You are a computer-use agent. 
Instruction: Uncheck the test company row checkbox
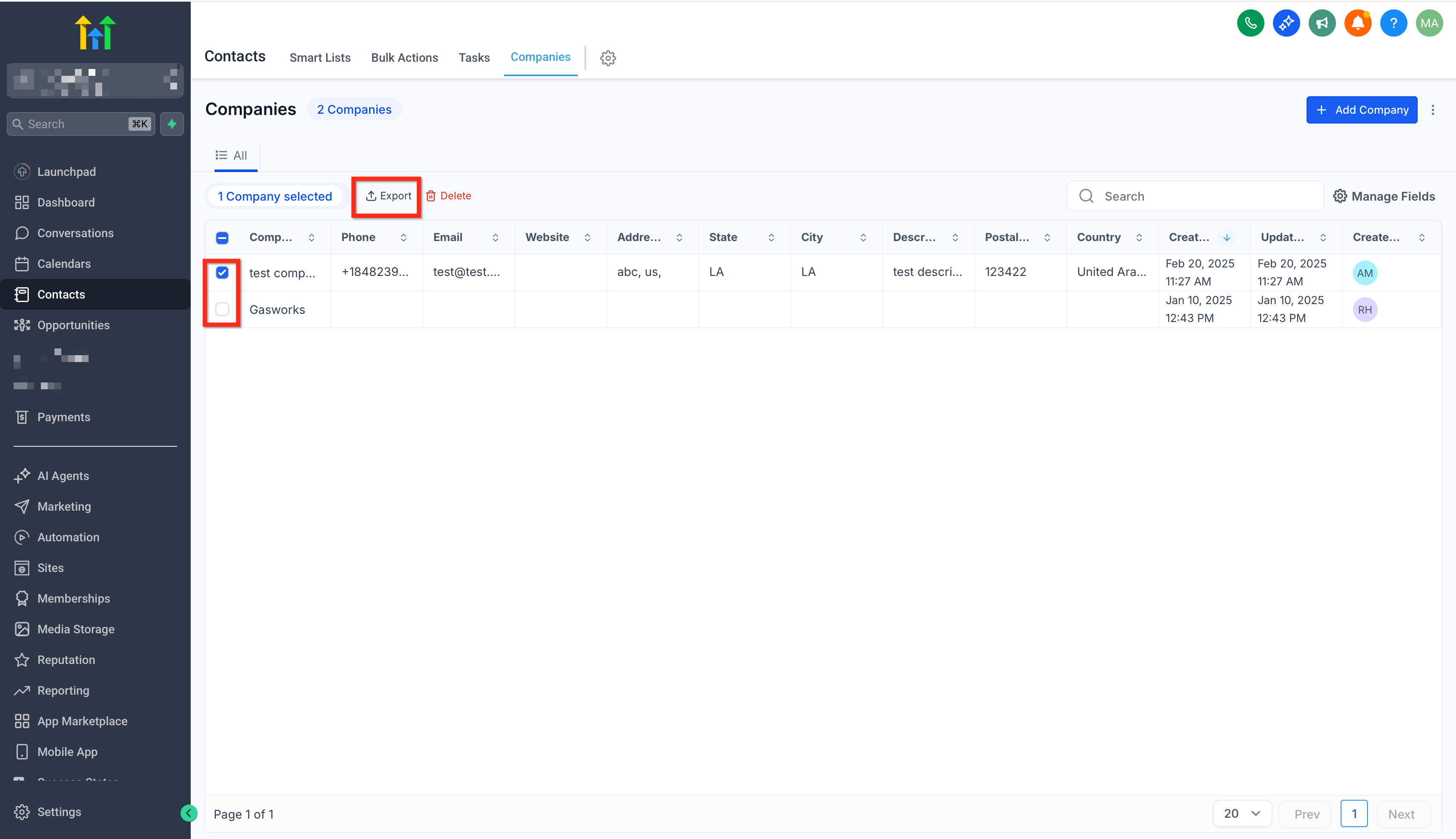pyautogui.click(x=222, y=273)
